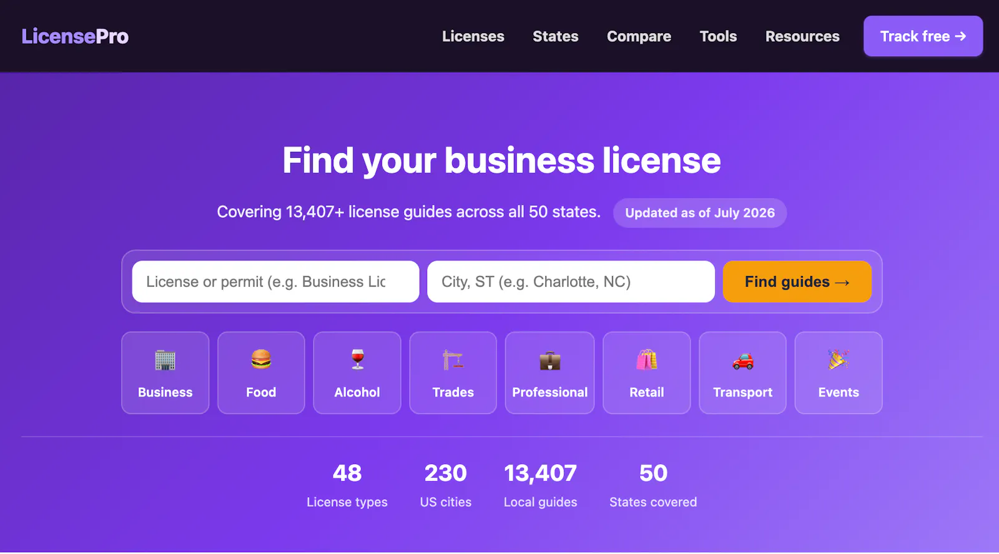Screen dimensions: 999x554
Task: Select the Business office building icon
Action: pos(165,360)
